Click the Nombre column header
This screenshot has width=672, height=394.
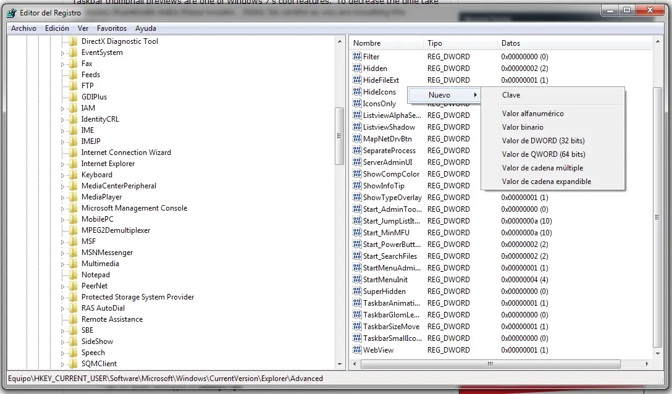pyautogui.click(x=367, y=43)
